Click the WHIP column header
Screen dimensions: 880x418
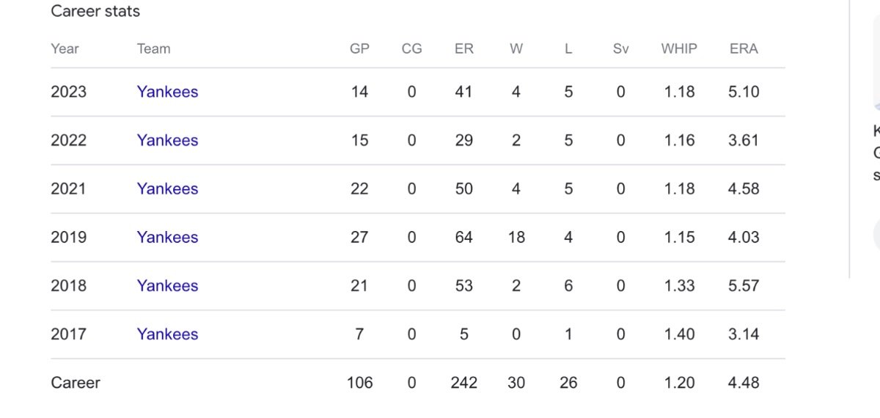tap(679, 49)
